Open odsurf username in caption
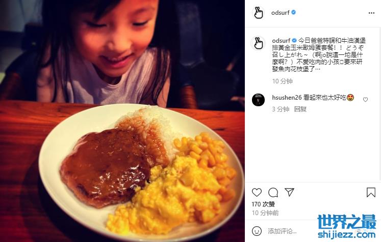Screen dimensions: 381x242 click(281, 40)
